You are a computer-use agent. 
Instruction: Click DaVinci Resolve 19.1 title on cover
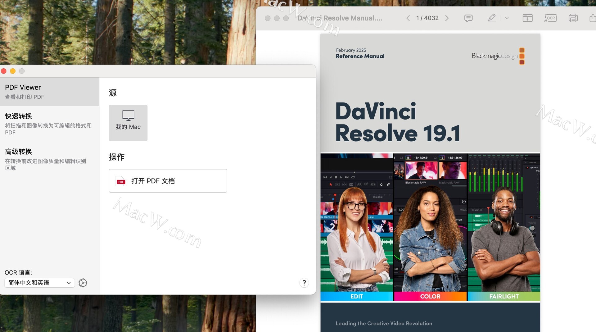[398, 122]
